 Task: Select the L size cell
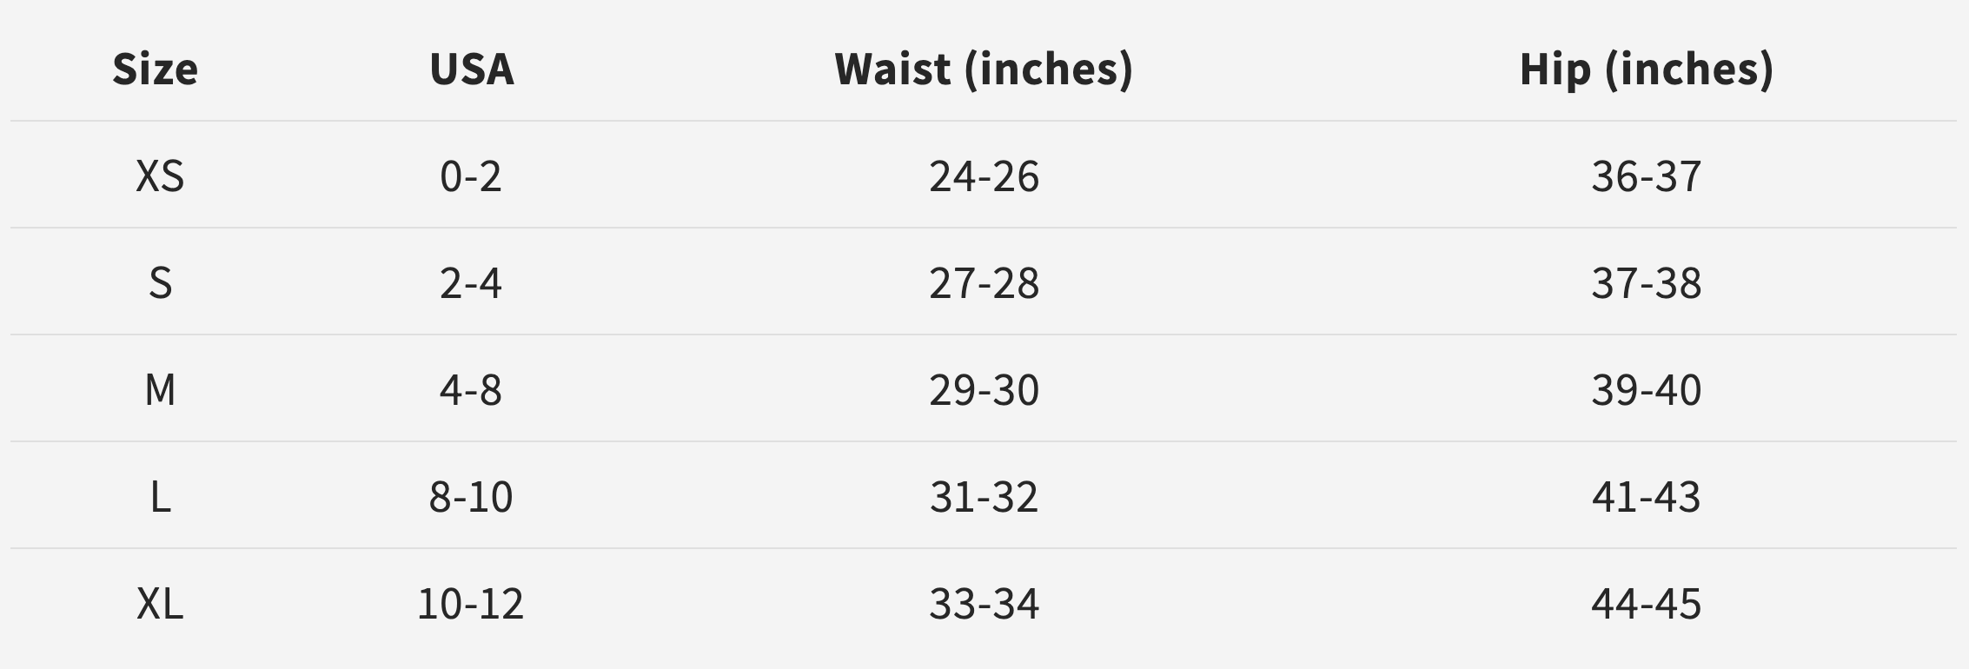160,497
